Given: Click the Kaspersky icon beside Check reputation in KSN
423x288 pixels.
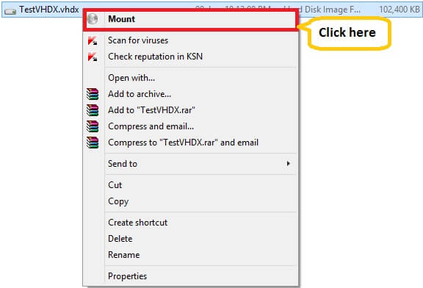Looking at the screenshot, I should (x=93, y=57).
